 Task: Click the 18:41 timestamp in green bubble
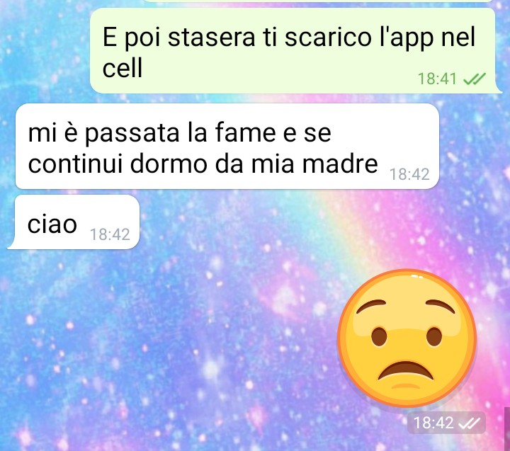click(437, 79)
